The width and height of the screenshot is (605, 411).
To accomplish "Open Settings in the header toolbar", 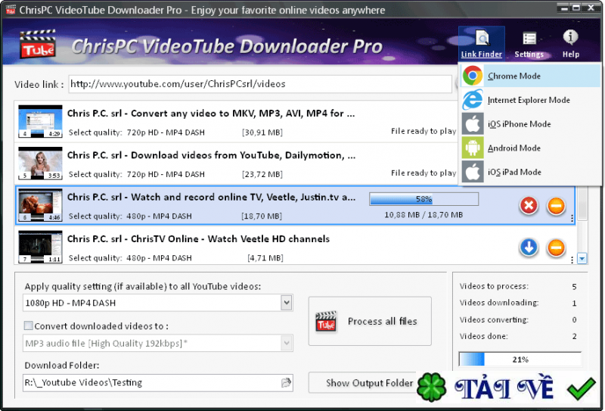I will pyautogui.click(x=529, y=45).
